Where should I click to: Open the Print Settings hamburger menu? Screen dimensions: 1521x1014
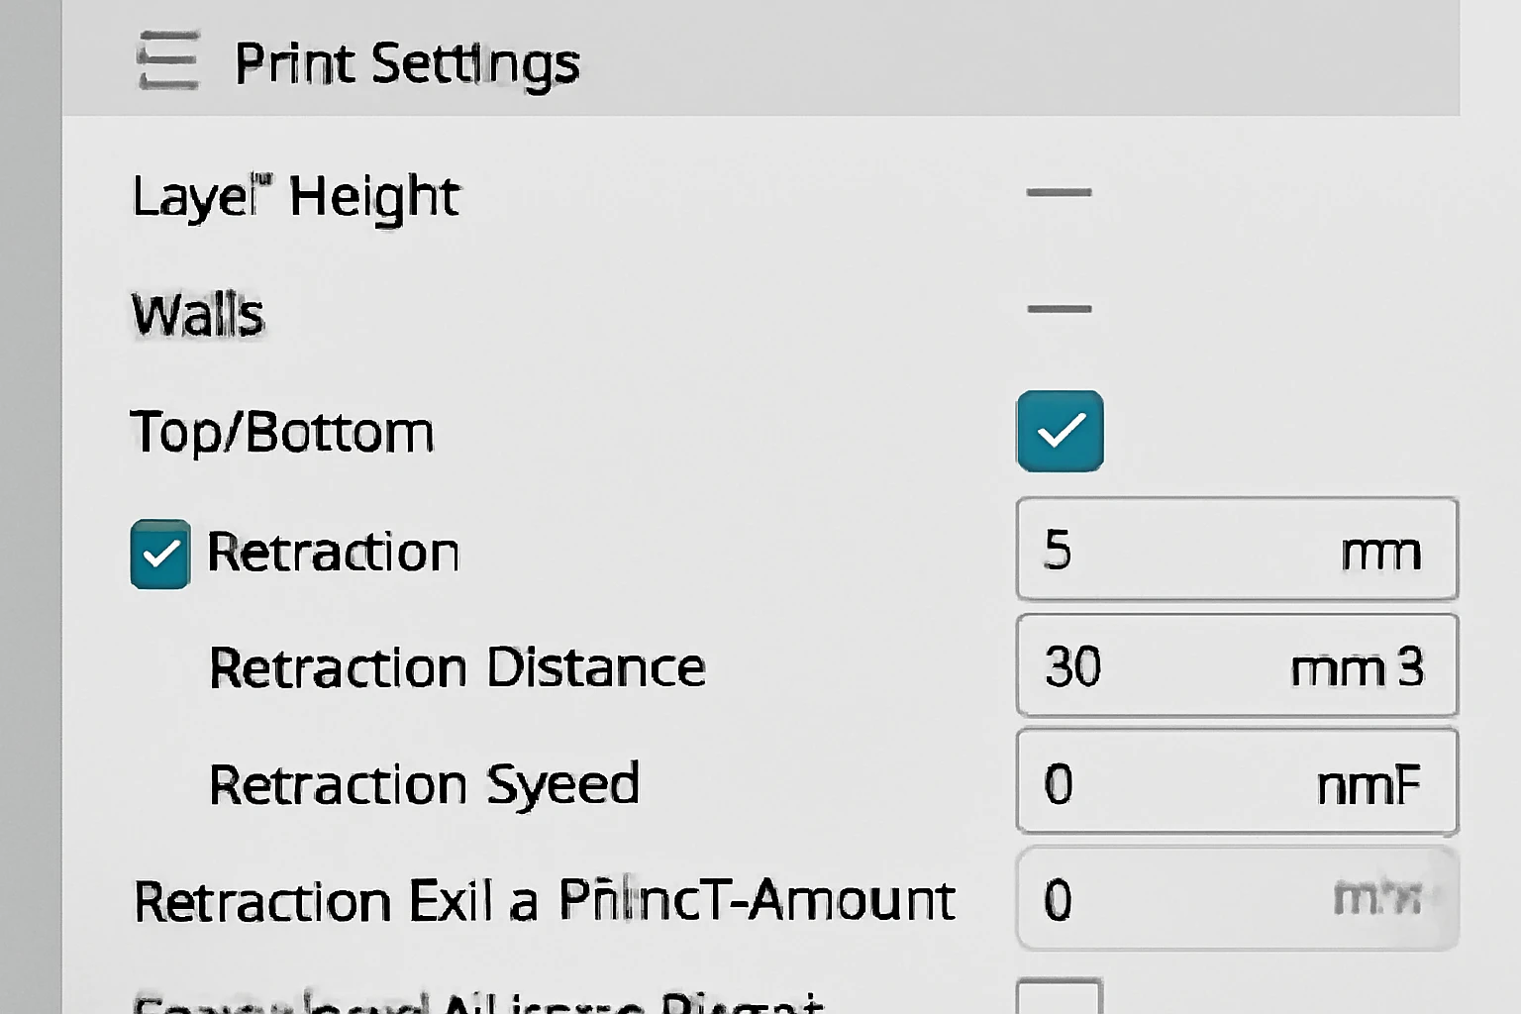pyautogui.click(x=167, y=61)
